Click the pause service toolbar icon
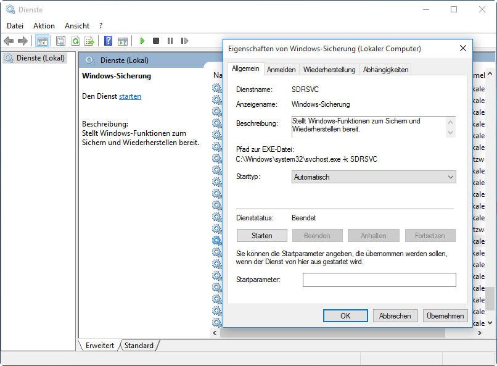 click(x=170, y=41)
